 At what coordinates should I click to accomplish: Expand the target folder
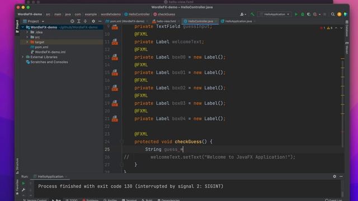[x=27, y=42]
